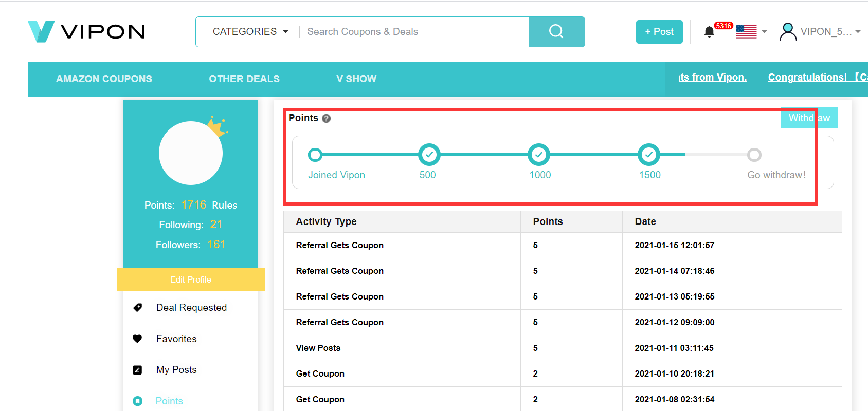Click the 'ts from Vipon.' ticker link
The width and height of the screenshot is (868, 411).
[x=713, y=77]
